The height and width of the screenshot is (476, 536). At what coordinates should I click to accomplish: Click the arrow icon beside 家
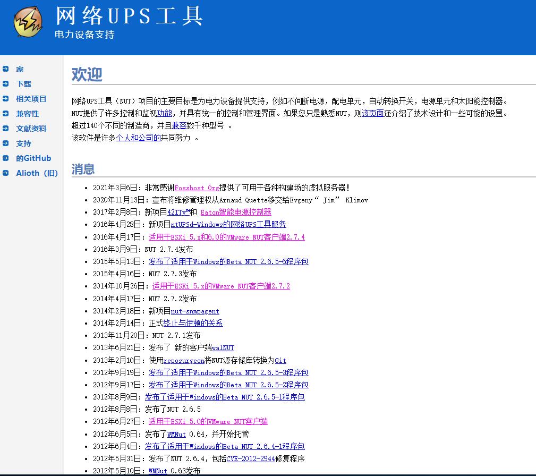tap(5, 69)
